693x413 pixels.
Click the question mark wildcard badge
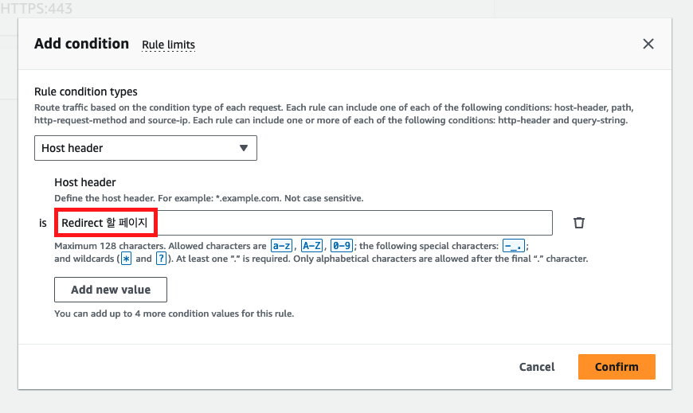click(x=161, y=259)
